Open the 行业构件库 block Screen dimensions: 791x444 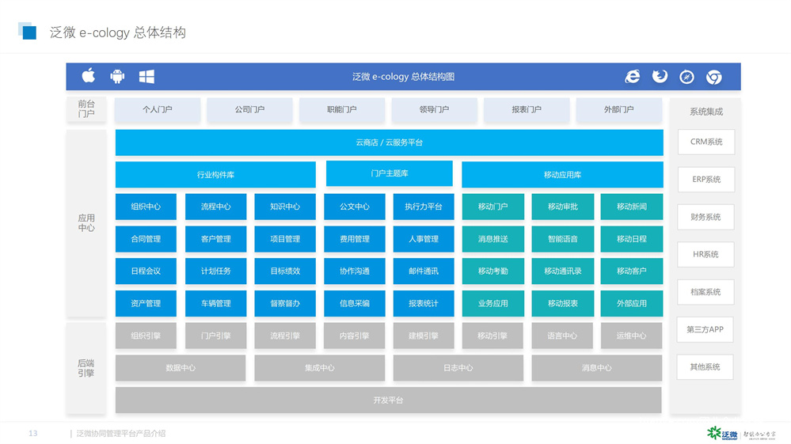215,174
